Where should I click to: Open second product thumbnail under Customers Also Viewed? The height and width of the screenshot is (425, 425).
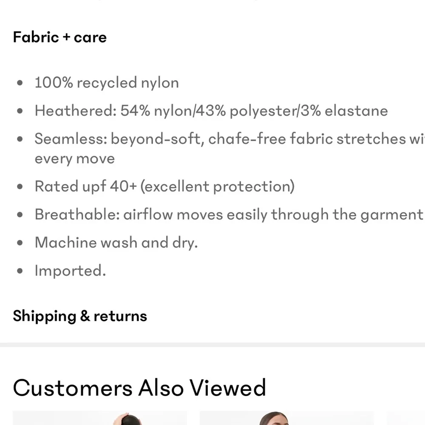click(x=286, y=418)
